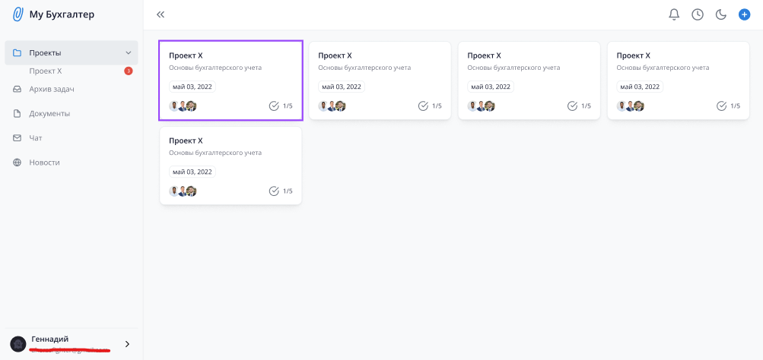
Task: Click task checkmark icon in second-row card
Action: click(x=274, y=191)
